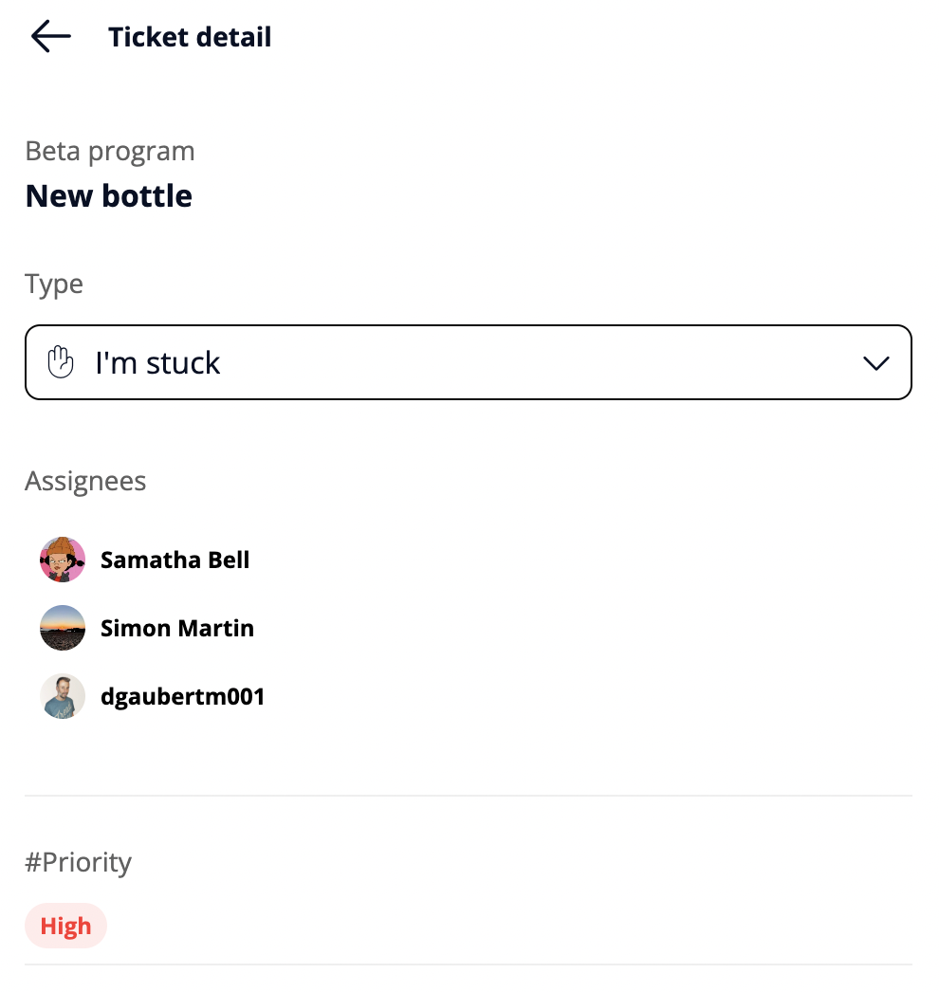Click the Ticket detail heading

[x=190, y=37]
